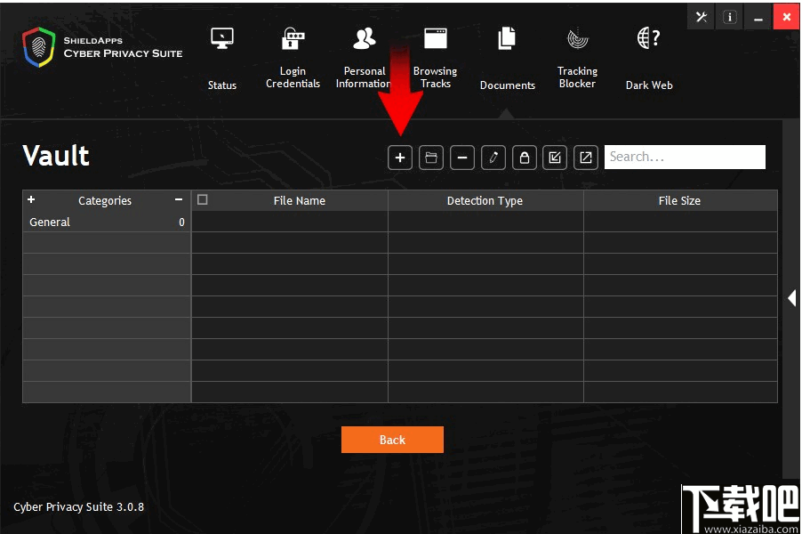The width and height of the screenshot is (802, 534).
Task: Add a category with Categories plus
Action: point(31,199)
